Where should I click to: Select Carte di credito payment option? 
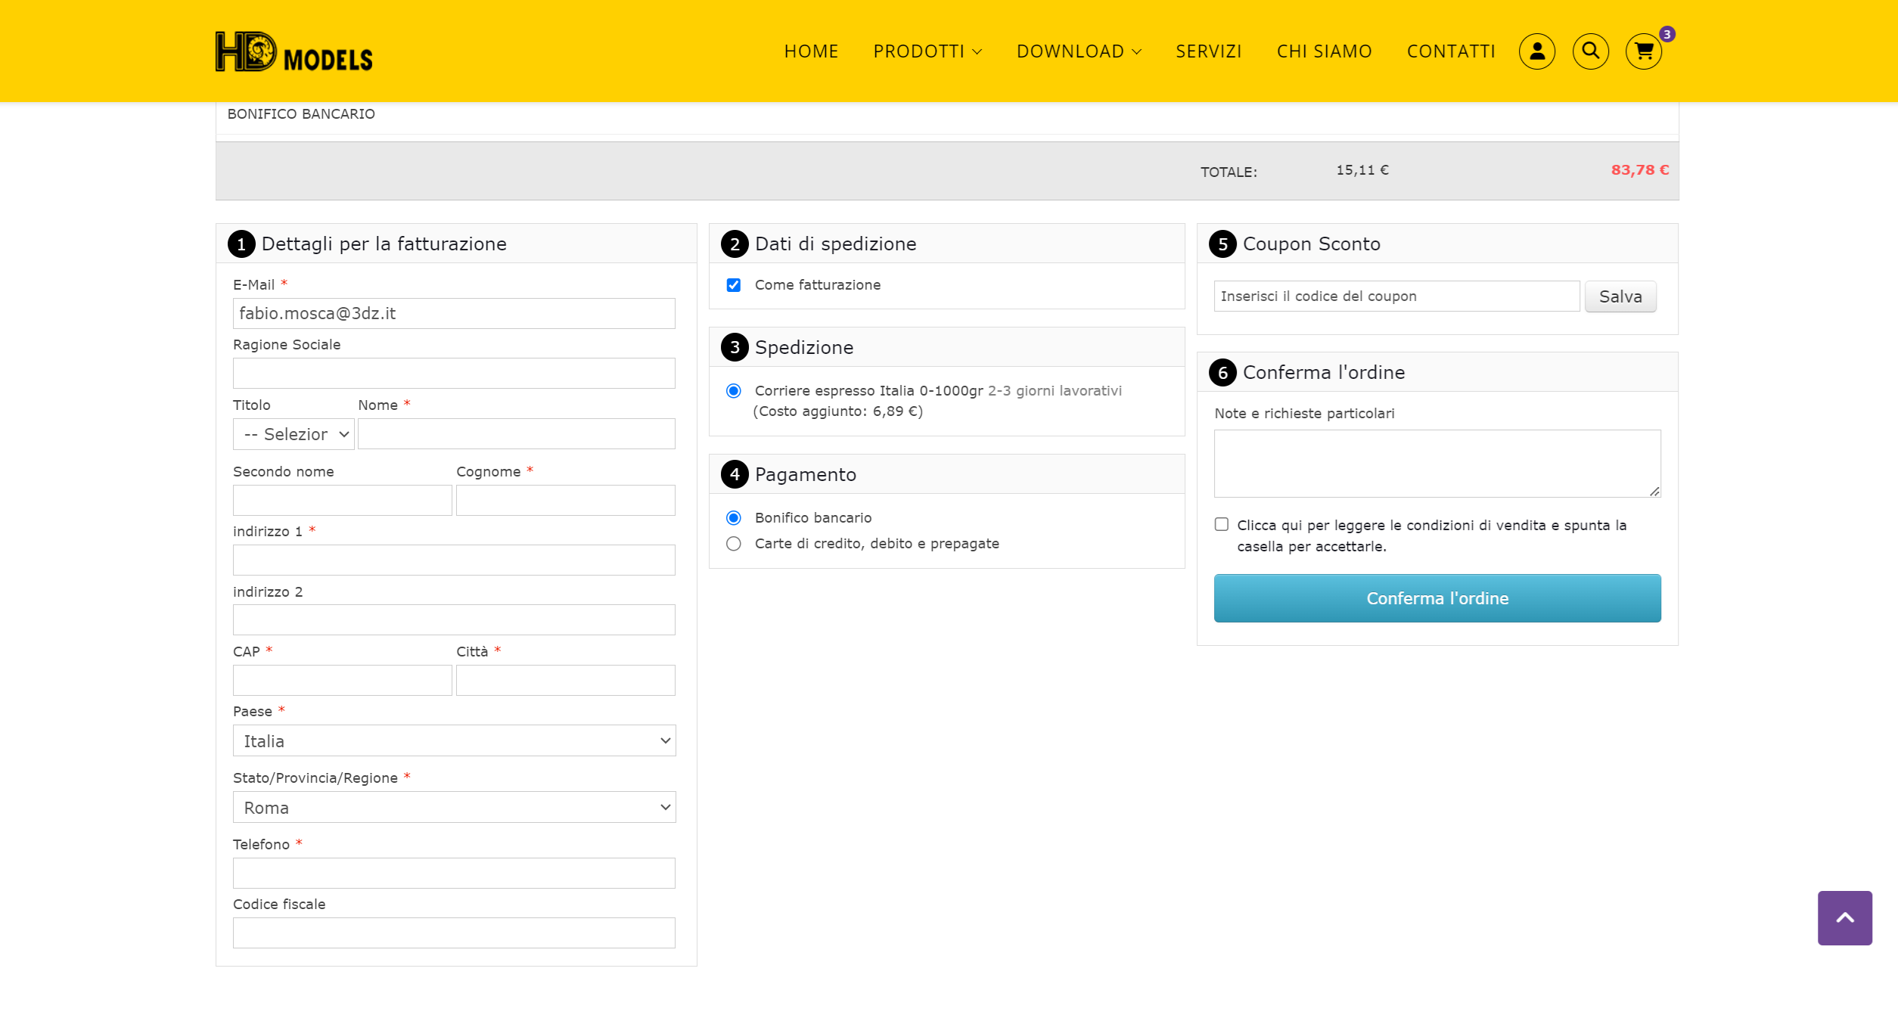tap(733, 544)
